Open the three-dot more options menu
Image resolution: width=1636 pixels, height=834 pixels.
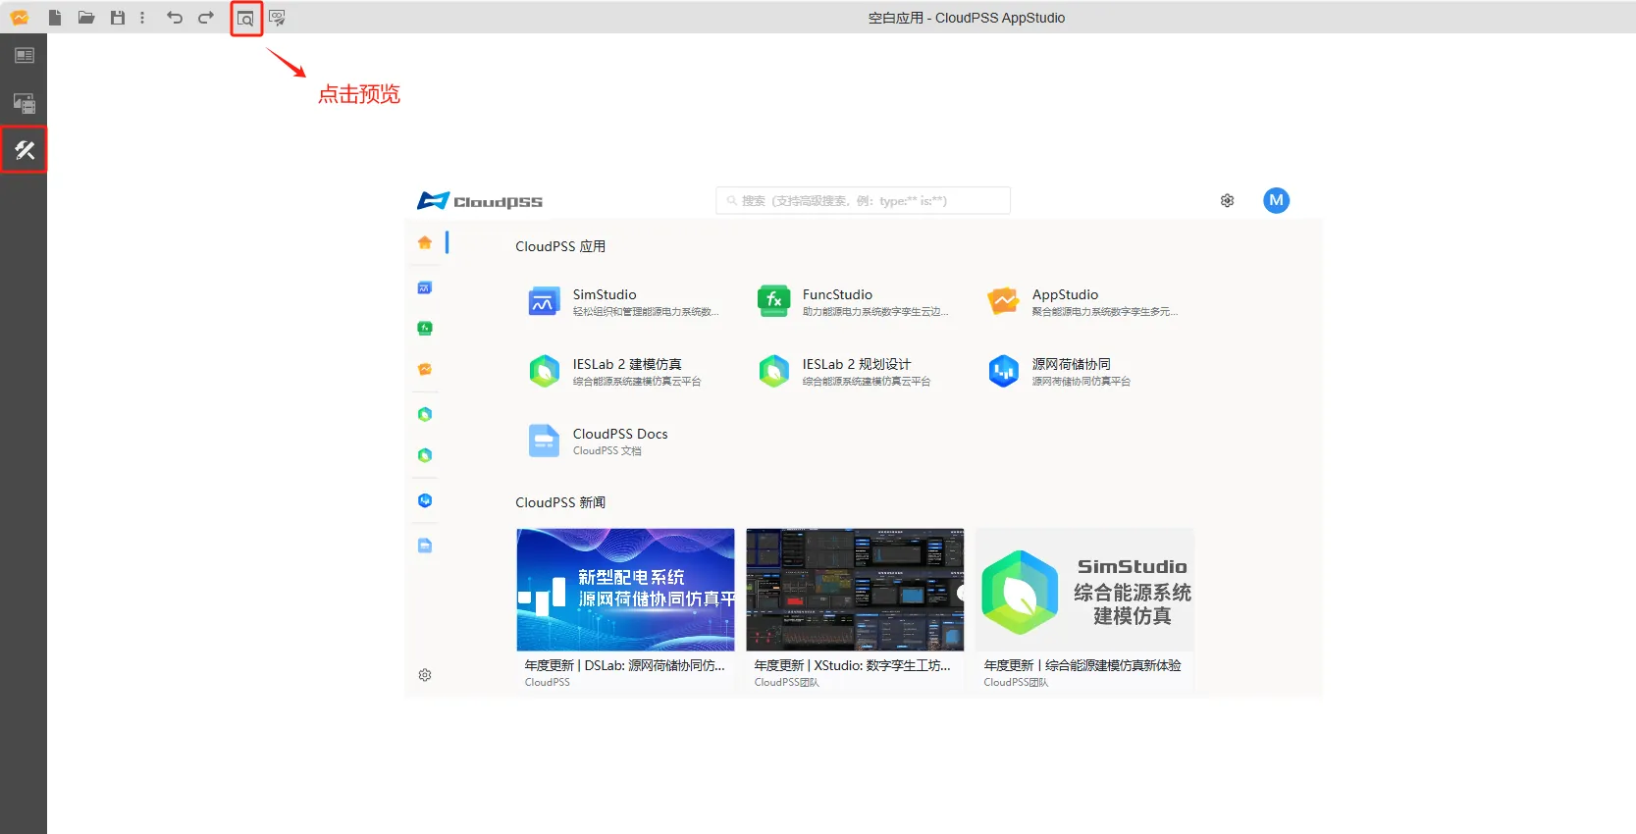(142, 18)
